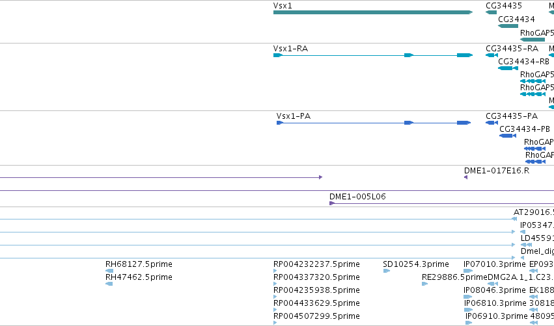The image size is (554, 326).
Task: Select the IP08046.3prime EST label
Action: (495, 290)
